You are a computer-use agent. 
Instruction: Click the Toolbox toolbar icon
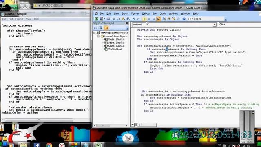click(178, 19)
